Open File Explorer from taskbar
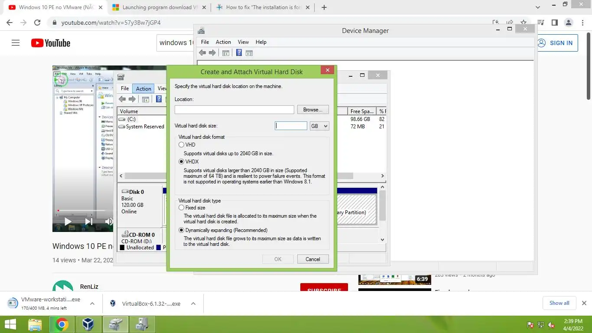 pyautogui.click(x=35, y=324)
